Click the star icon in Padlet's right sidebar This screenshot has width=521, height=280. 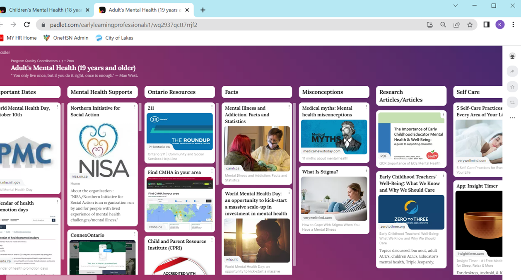click(512, 87)
